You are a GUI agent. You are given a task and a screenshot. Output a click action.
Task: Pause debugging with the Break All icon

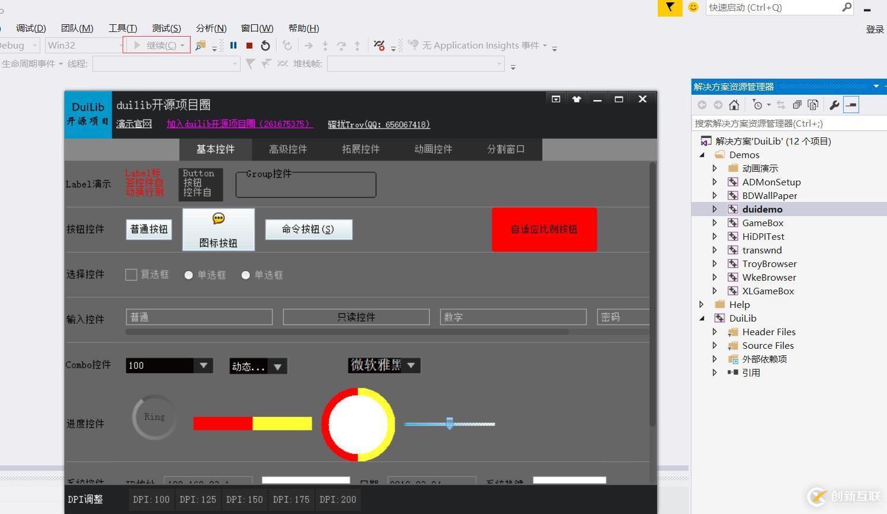tap(233, 46)
